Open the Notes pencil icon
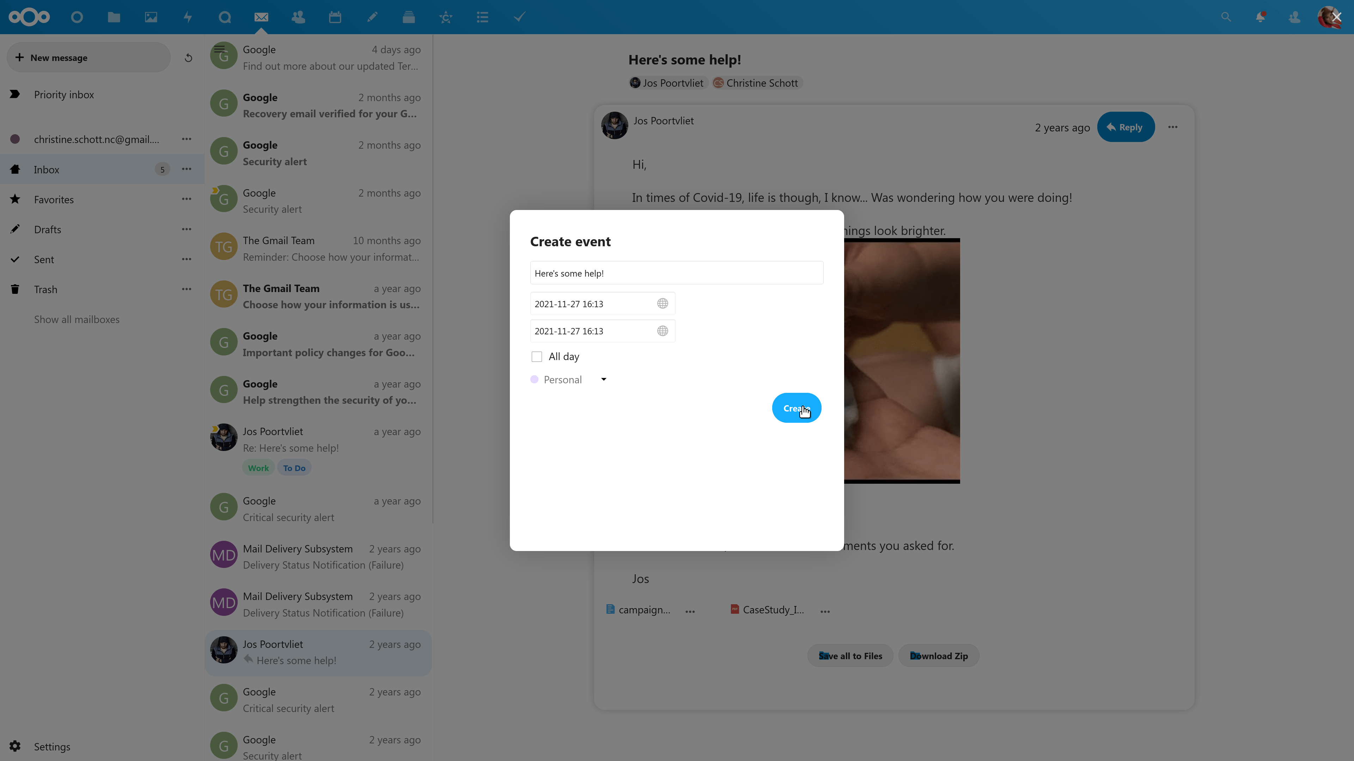Image resolution: width=1354 pixels, height=761 pixels. click(x=372, y=17)
